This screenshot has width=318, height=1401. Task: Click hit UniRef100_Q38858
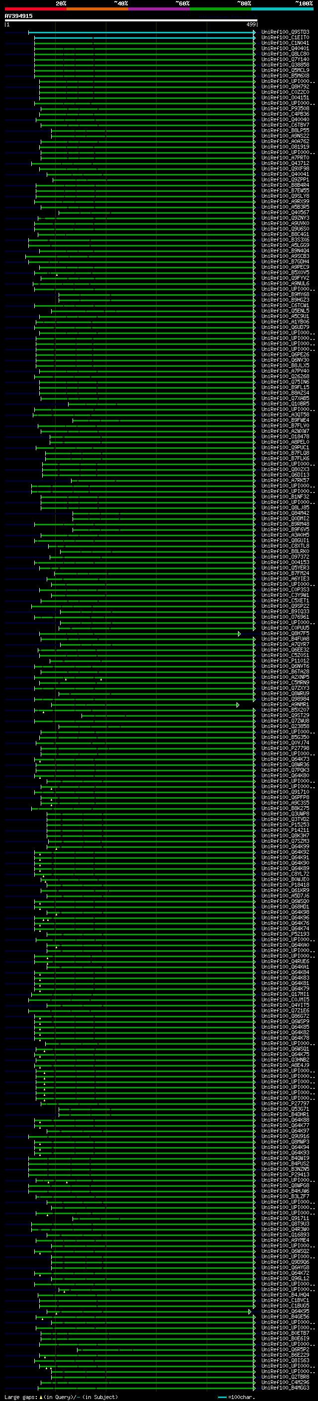point(285,65)
